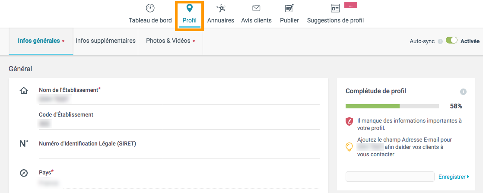Open the Annuaires network icon
Image resolution: width=483 pixels, height=193 pixels.
click(x=221, y=8)
